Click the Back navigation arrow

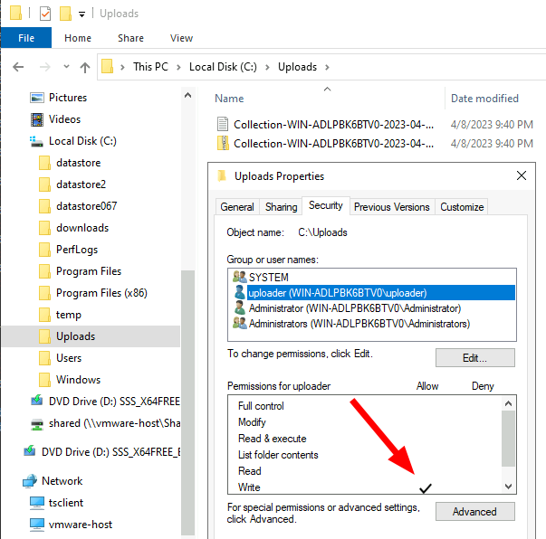coord(18,67)
